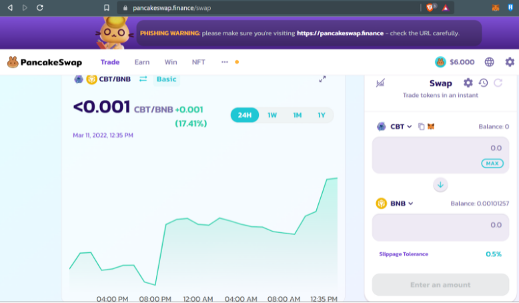Click the orange notification dot in nav

(x=237, y=62)
